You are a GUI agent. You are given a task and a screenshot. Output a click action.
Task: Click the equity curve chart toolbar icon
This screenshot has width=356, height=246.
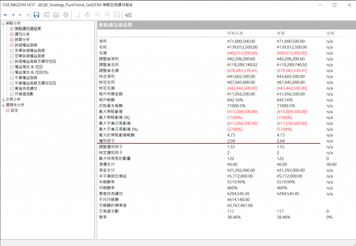tap(129, 15)
